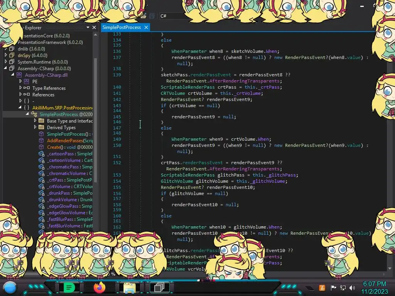The width and height of the screenshot is (395, 296).
Task: Collapse the Assembly-CSharp.dll module node
Action: click(13, 75)
